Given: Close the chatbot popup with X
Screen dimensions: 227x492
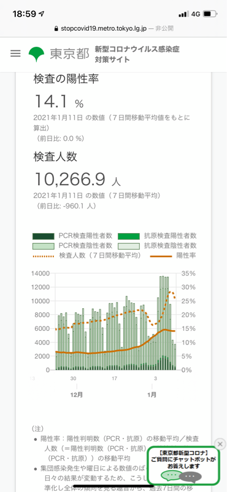Looking at the screenshot, I should (x=220, y=444).
